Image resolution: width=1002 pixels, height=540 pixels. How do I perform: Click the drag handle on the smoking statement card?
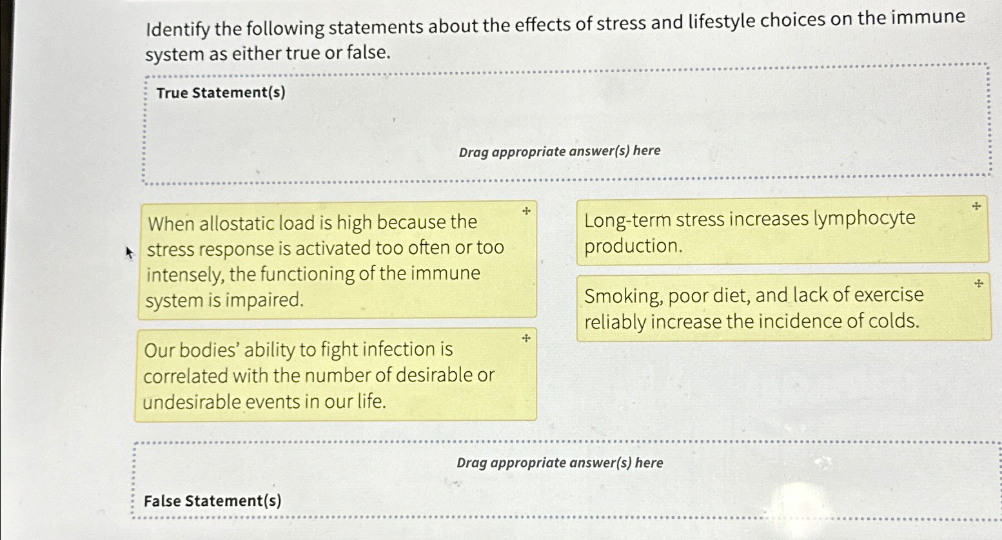[979, 282]
